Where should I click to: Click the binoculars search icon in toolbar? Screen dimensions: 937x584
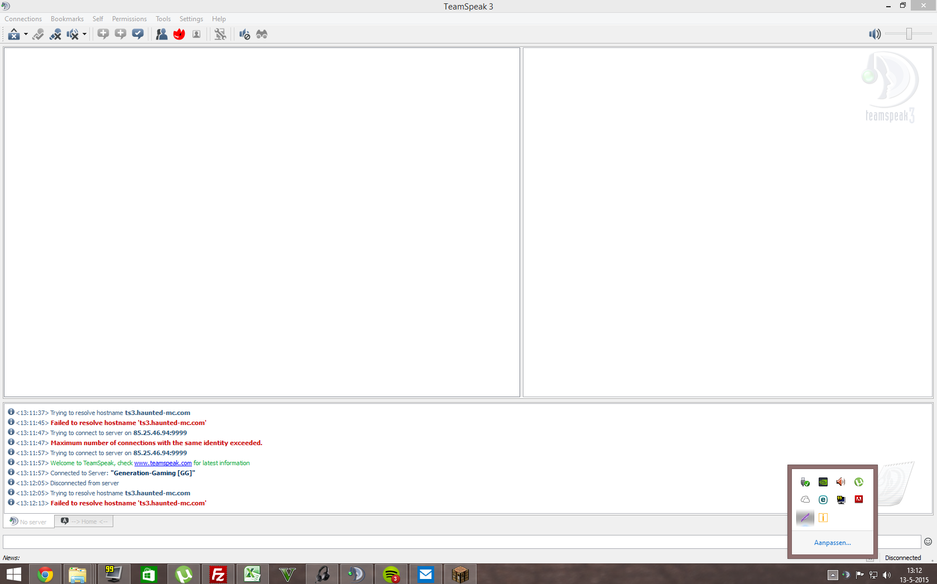tap(262, 35)
